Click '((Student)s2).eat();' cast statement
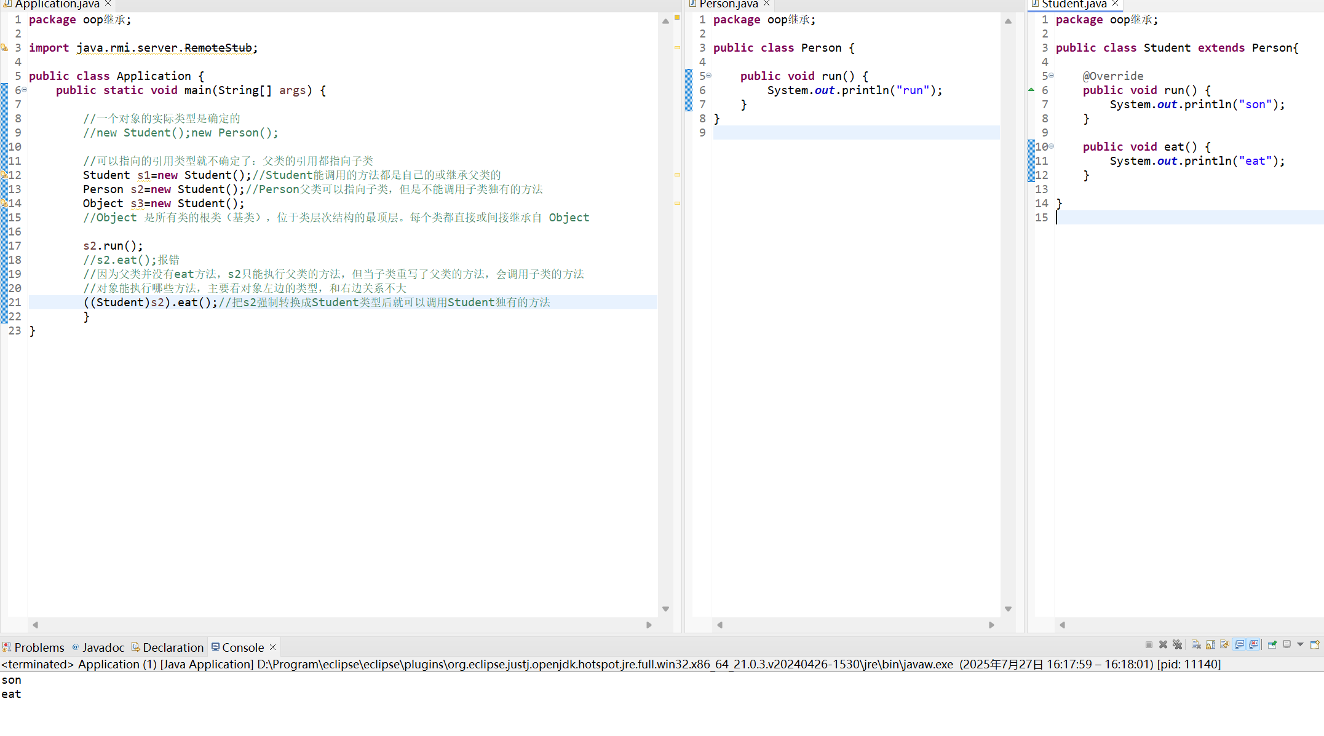The width and height of the screenshot is (1324, 736). pyautogui.click(x=151, y=303)
